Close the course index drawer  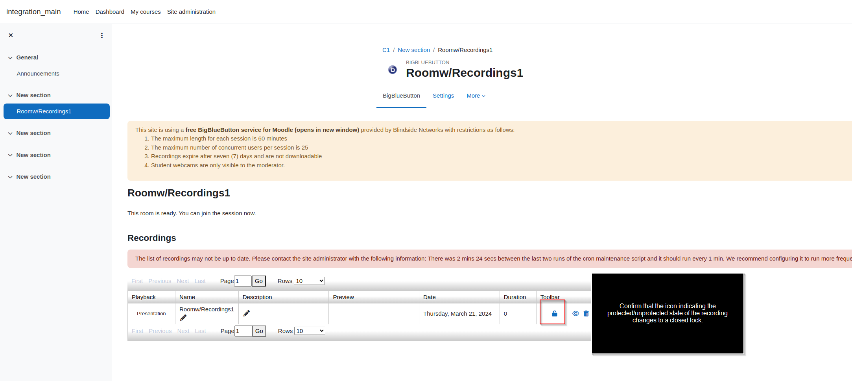[11, 35]
